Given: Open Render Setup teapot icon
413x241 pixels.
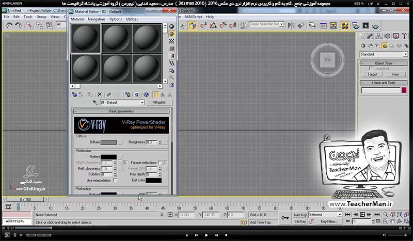Looking at the screenshot, I should [x=356, y=26].
